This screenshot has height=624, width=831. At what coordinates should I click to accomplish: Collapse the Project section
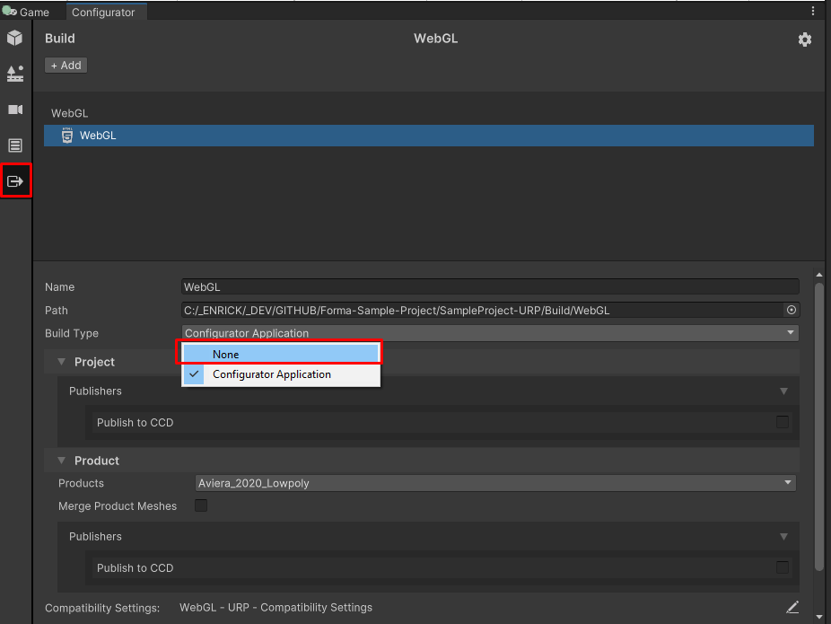click(61, 362)
